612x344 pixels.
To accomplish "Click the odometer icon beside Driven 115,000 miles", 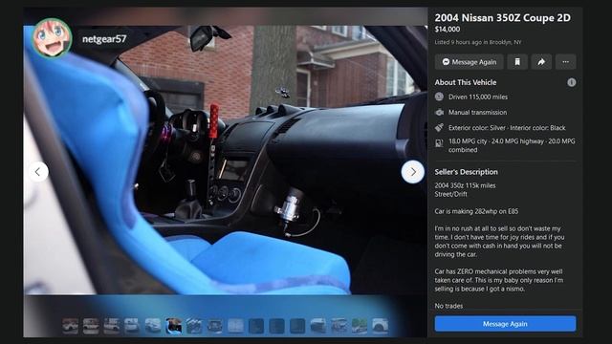I will tap(439, 97).
